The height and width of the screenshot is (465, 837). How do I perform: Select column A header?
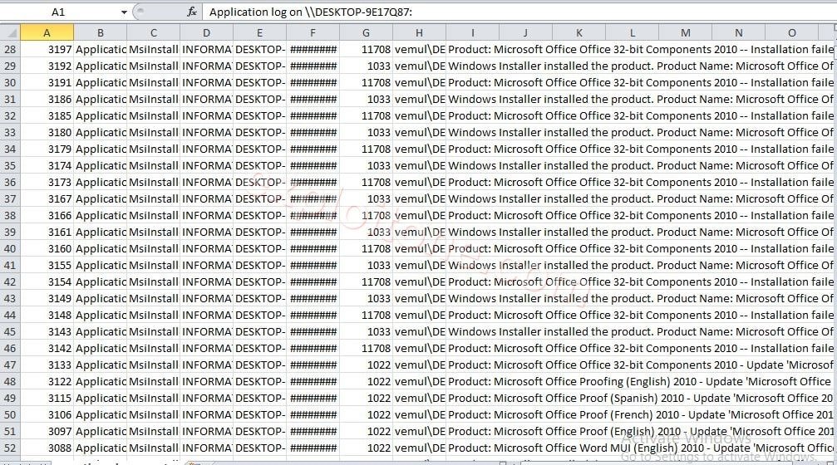(x=47, y=33)
